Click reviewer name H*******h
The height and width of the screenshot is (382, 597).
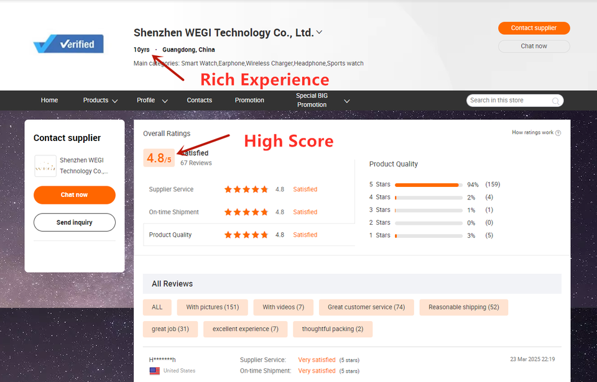coord(162,360)
